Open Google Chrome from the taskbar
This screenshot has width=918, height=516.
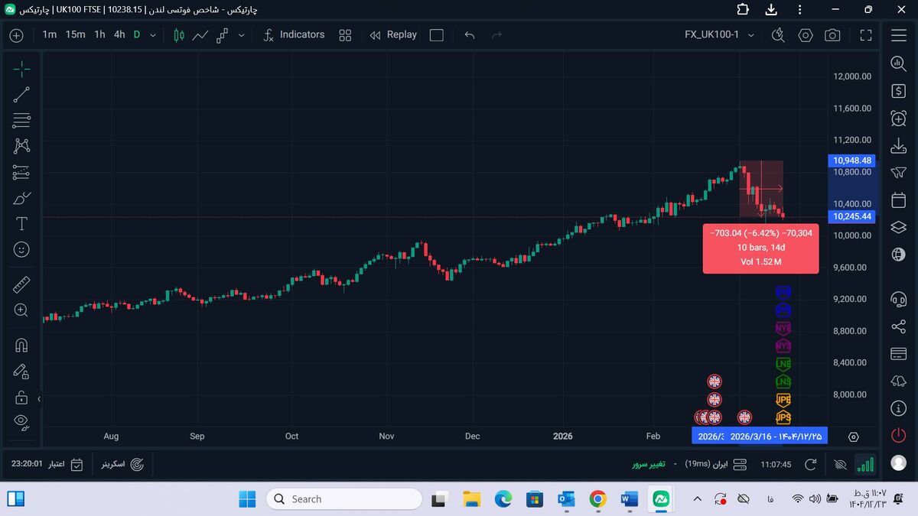coord(598,499)
